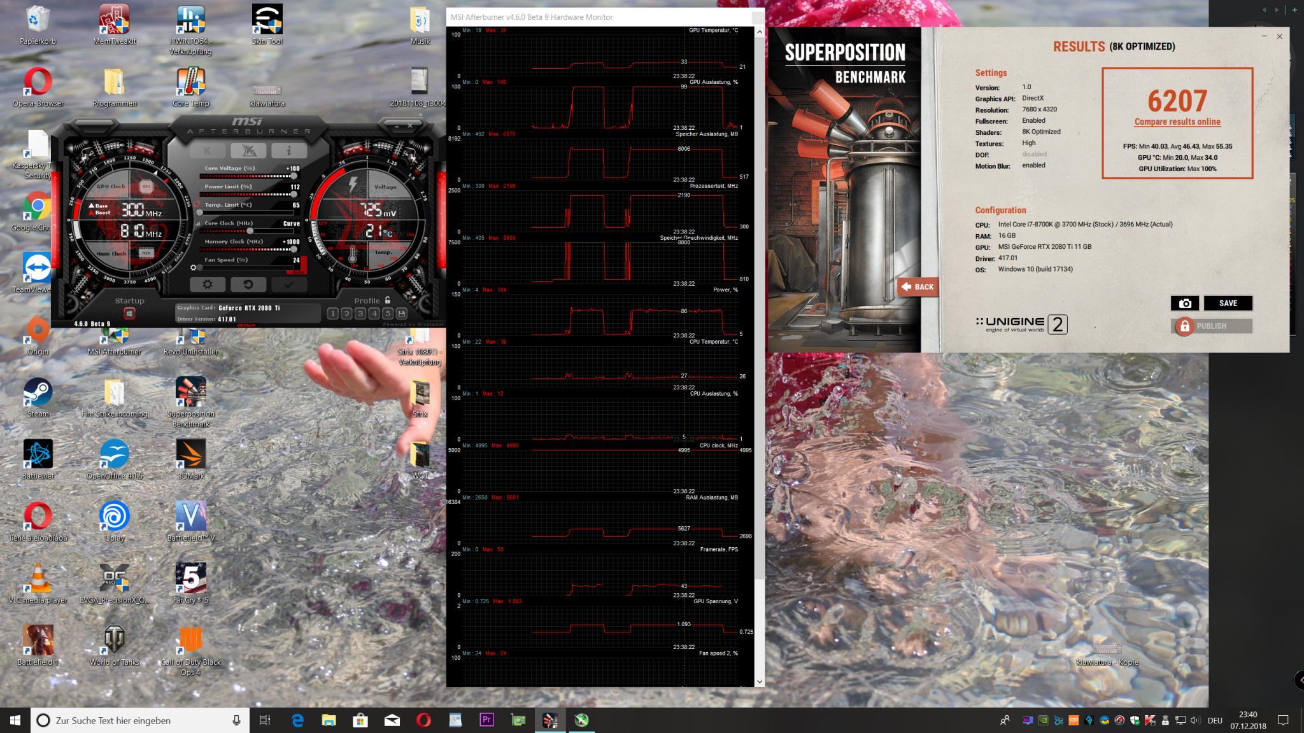Click the taskbar search field 'Zur Suche Text hier eingeben'
The height and width of the screenshot is (733, 1304).
pos(140,720)
